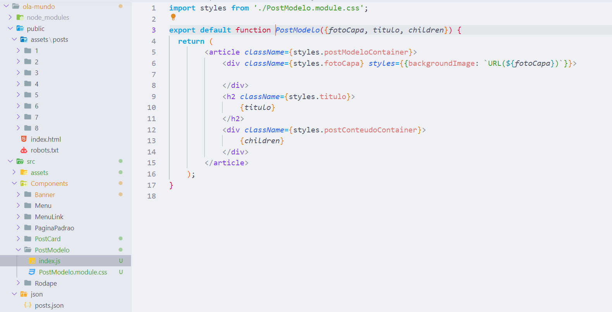Select posts folder 7
612x312 pixels.
pyautogui.click(x=36, y=117)
